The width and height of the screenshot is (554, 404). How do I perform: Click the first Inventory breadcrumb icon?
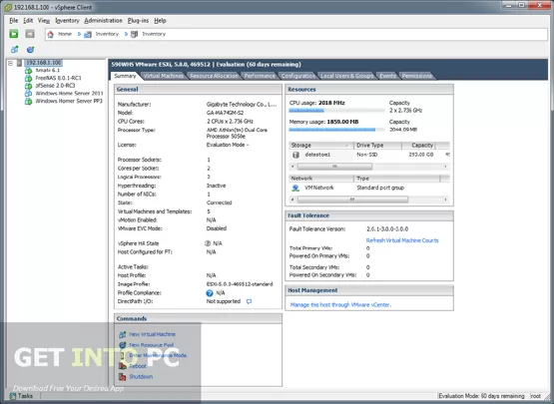[88, 34]
